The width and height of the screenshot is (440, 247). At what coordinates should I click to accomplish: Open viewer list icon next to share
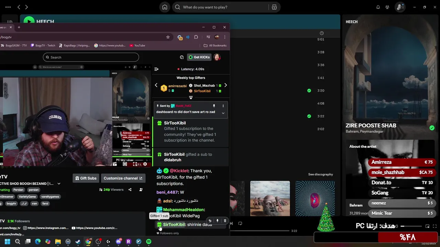pos(141,190)
